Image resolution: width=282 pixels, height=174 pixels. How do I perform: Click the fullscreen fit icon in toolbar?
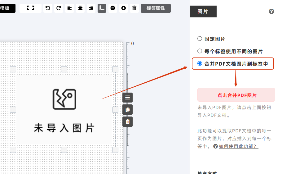30,8
